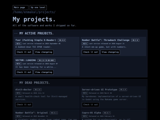Click the /home/enmakai/projects/ path text
The image size is (160, 120).
pyautogui.click(x=34, y=12)
